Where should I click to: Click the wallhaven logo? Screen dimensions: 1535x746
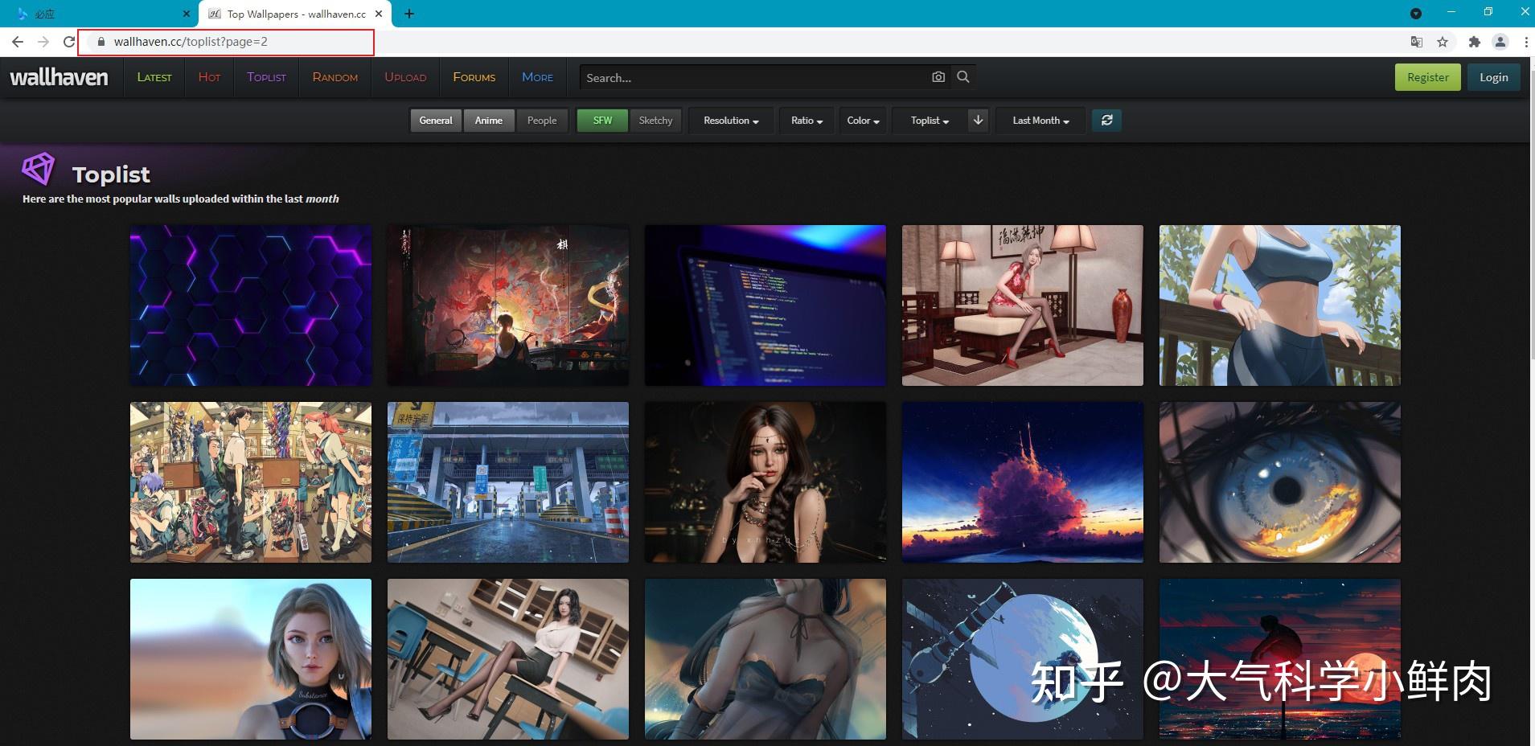pos(59,77)
